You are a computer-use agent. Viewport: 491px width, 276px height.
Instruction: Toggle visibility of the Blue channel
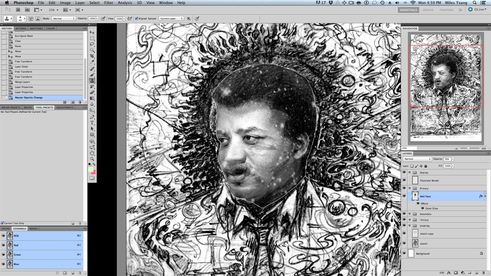(x=3, y=264)
